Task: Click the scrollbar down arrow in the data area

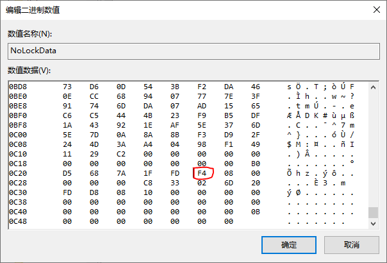Action: [x=373, y=223]
